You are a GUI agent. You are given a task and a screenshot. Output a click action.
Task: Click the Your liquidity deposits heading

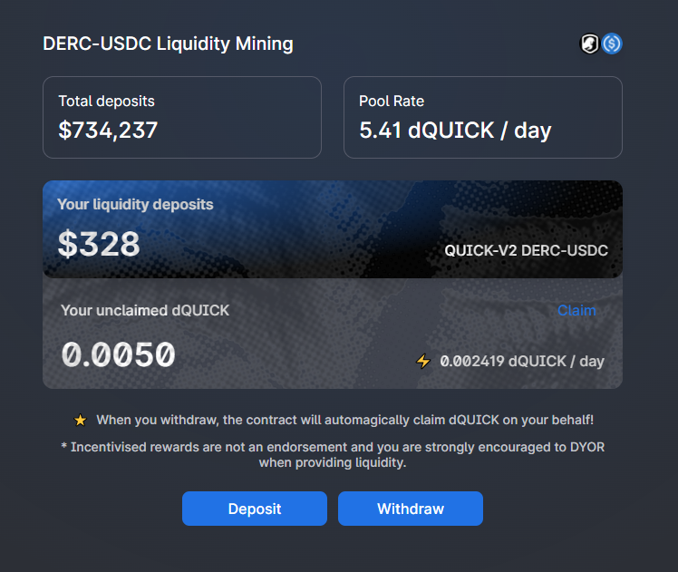coord(135,205)
